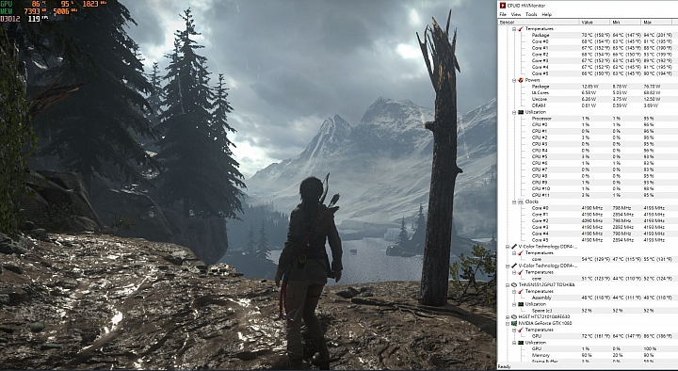Click the Ready status bar text

504,366
